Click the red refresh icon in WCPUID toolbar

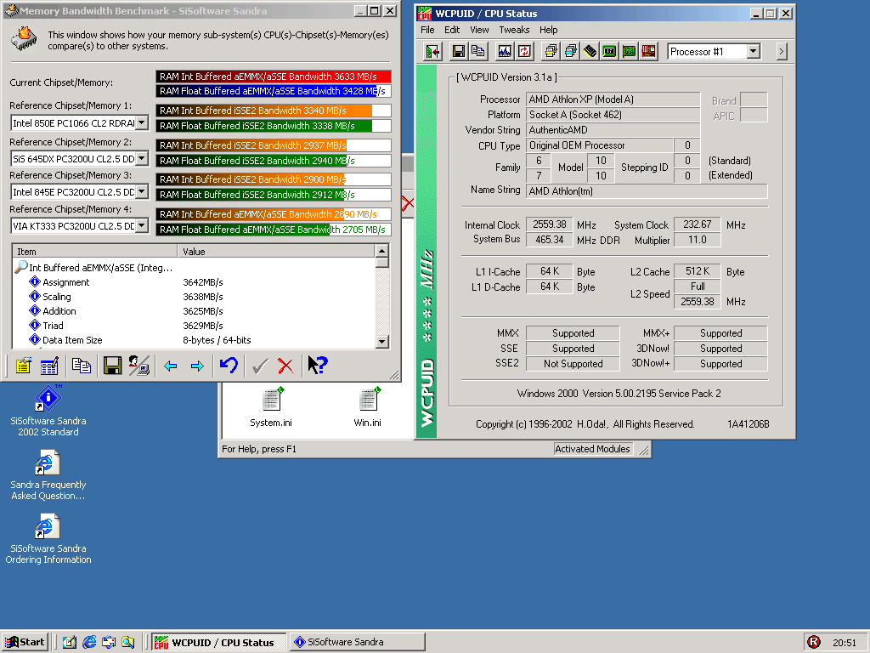coord(524,51)
